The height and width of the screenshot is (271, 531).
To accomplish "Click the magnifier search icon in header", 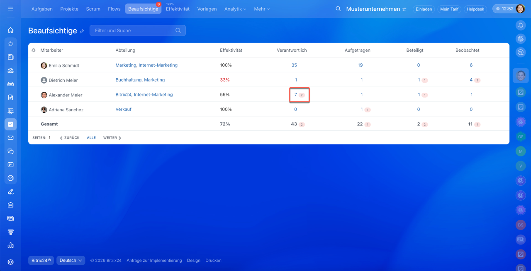I will tap(338, 9).
